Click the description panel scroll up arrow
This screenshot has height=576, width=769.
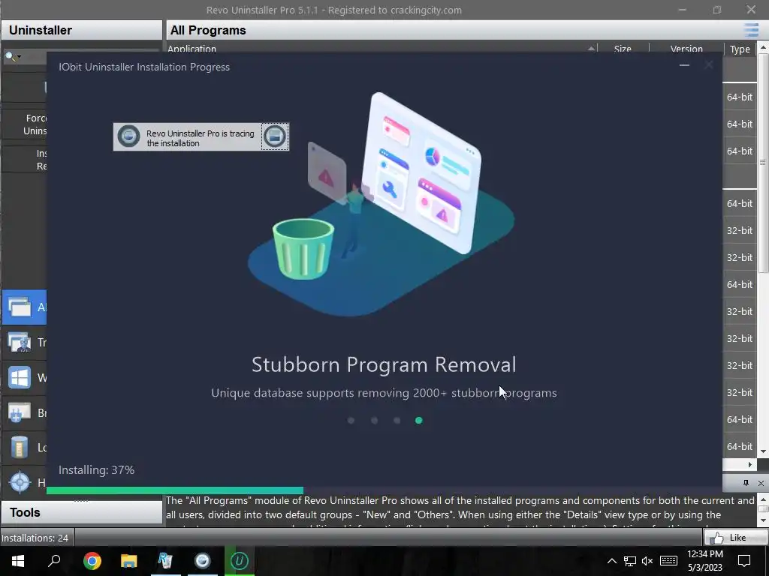point(763,499)
